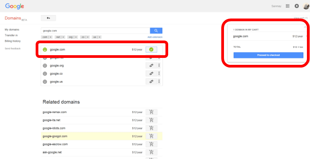Open the Google apps grid

click(288, 6)
